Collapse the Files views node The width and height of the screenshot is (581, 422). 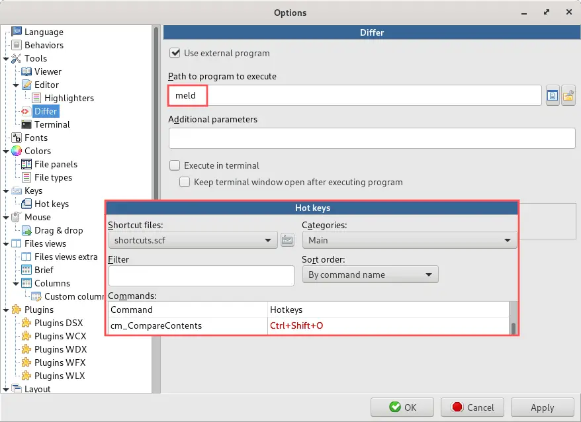tap(6, 244)
